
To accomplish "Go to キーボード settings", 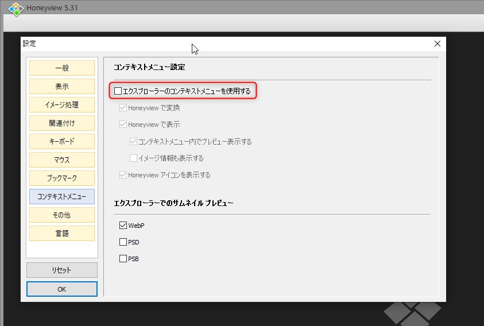I will pos(62,141).
